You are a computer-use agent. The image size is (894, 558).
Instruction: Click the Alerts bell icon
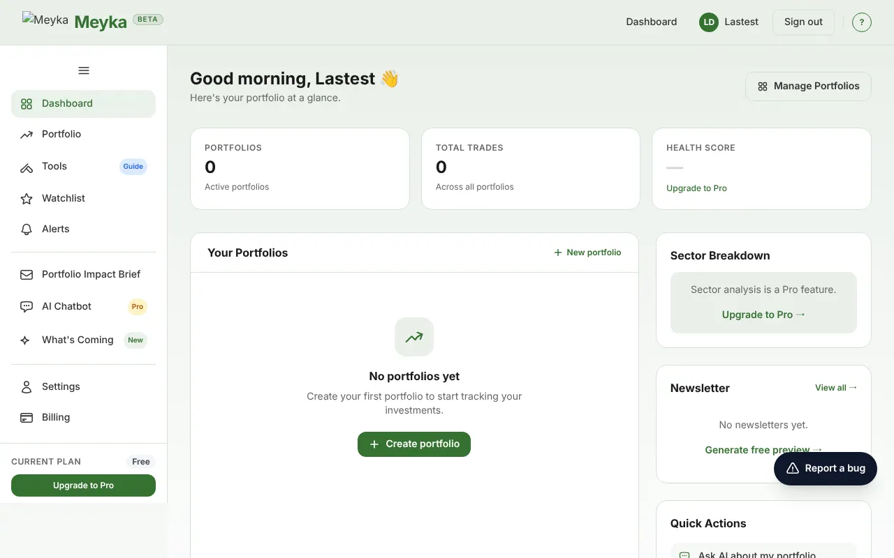pos(27,229)
